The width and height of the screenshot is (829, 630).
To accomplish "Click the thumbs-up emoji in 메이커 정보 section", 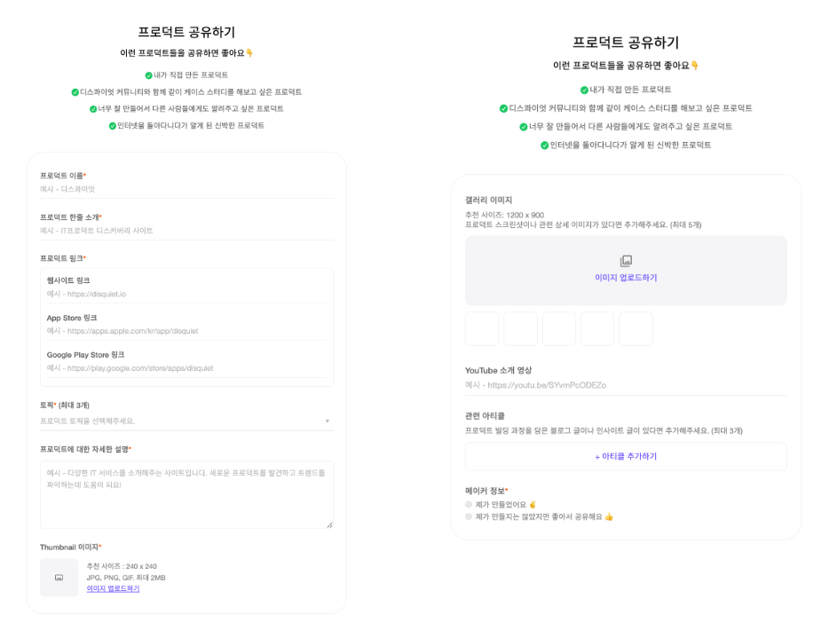I will [609, 517].
